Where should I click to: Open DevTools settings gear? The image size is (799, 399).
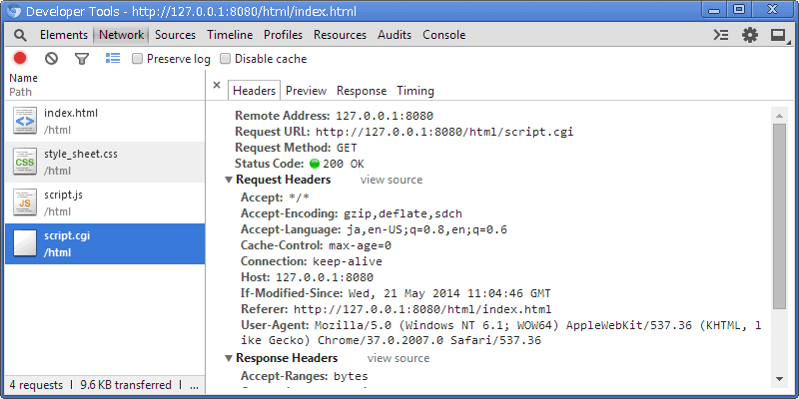click(x=750, y=35)
